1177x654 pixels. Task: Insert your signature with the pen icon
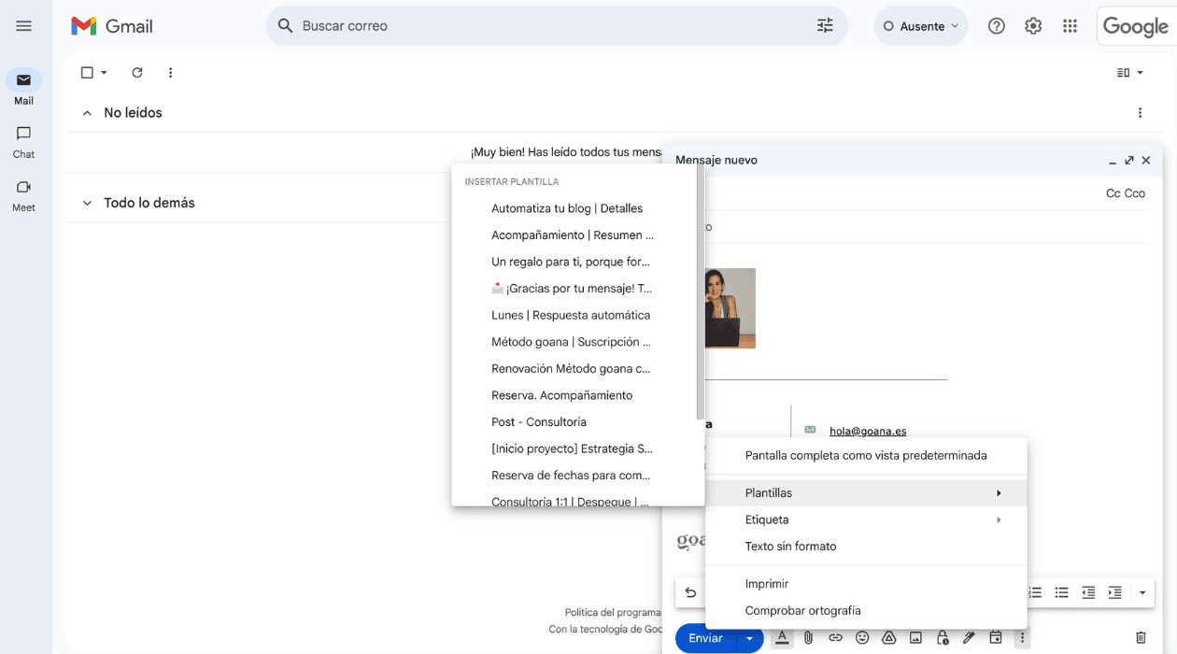pos(969,638)
